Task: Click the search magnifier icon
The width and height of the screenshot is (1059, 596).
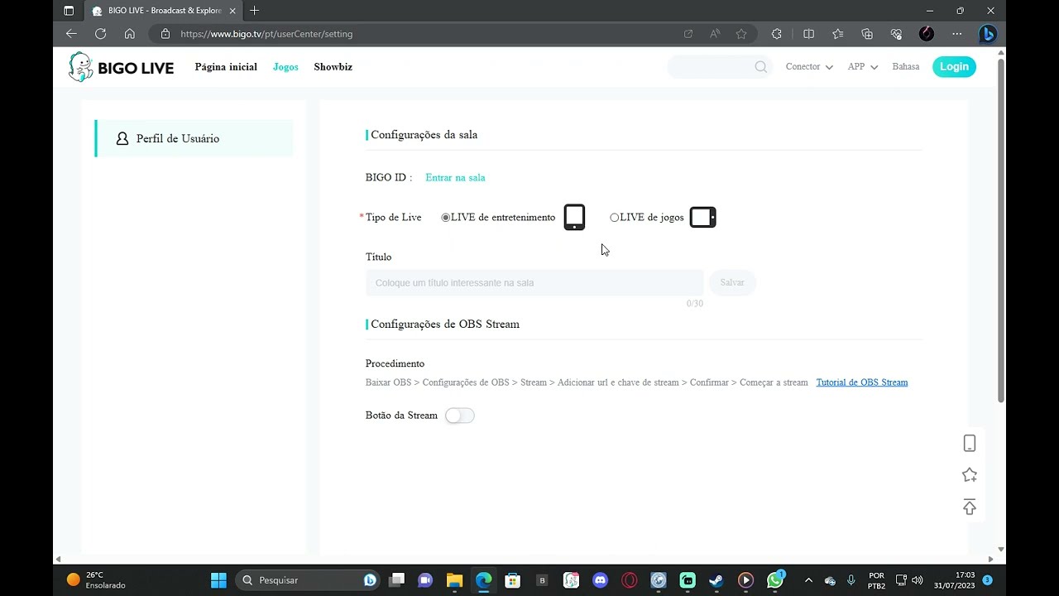Action: [760, 67]
